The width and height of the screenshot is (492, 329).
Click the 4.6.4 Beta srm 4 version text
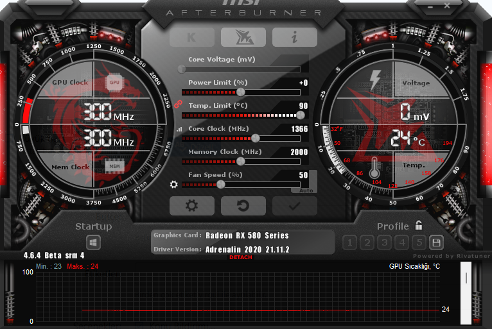click(54, 255)
